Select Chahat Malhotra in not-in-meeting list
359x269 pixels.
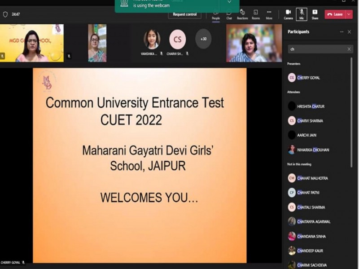pyautogui.click(x=318, y=178)
